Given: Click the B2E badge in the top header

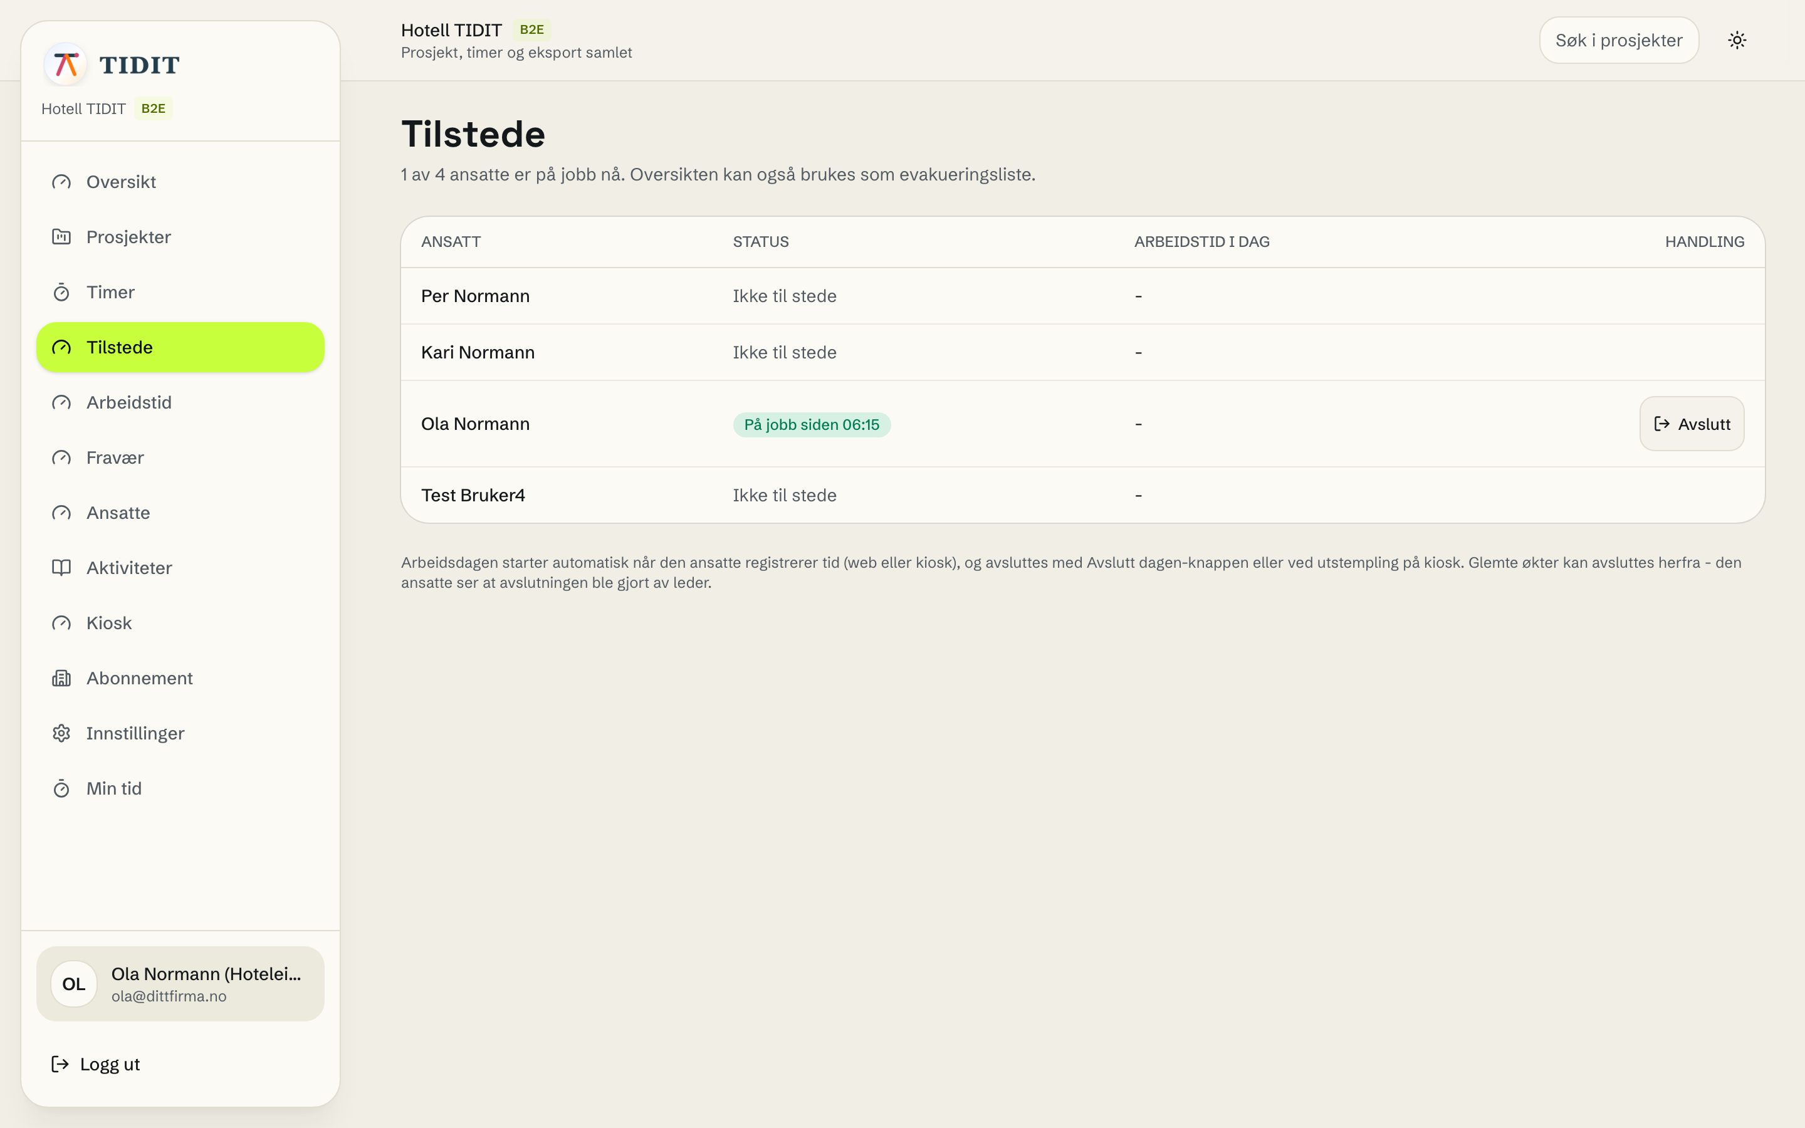Looking at the screenshot, I should point(532,30).
